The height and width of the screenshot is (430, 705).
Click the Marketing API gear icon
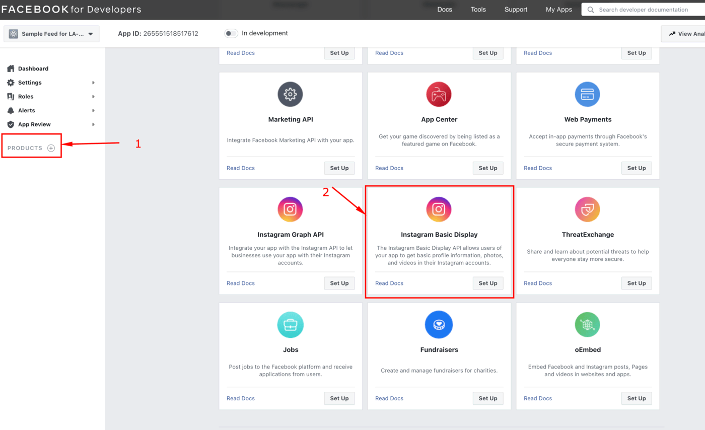pyautogui.click(x=290, y=94)
